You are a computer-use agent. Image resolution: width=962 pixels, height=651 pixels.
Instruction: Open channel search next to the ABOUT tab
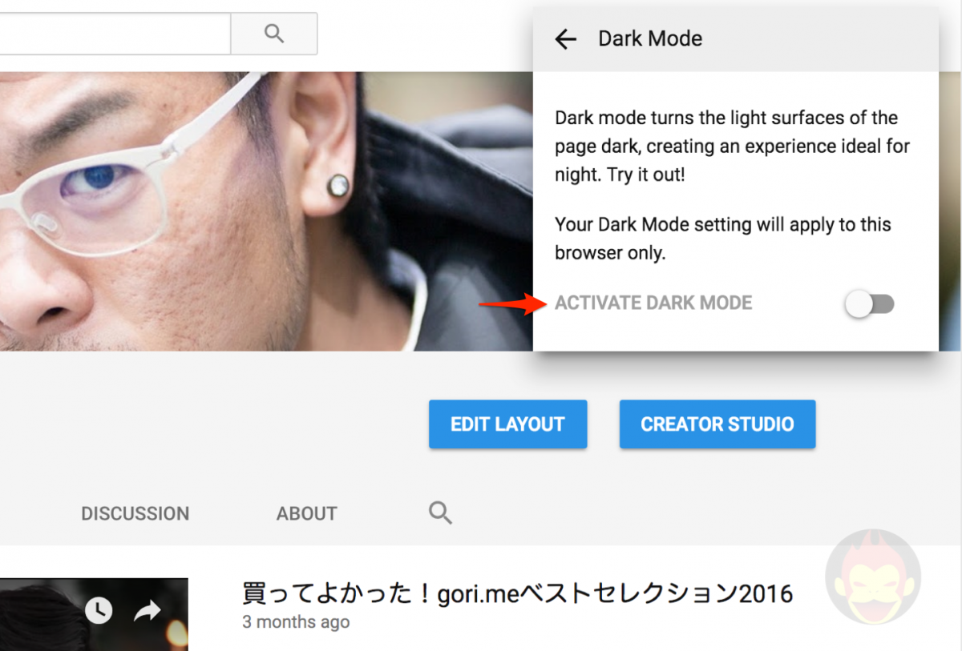(439, 512)
